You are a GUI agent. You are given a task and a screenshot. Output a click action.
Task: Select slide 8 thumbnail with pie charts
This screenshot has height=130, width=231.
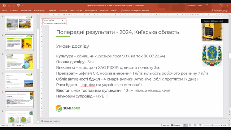(x=19, y=117)
